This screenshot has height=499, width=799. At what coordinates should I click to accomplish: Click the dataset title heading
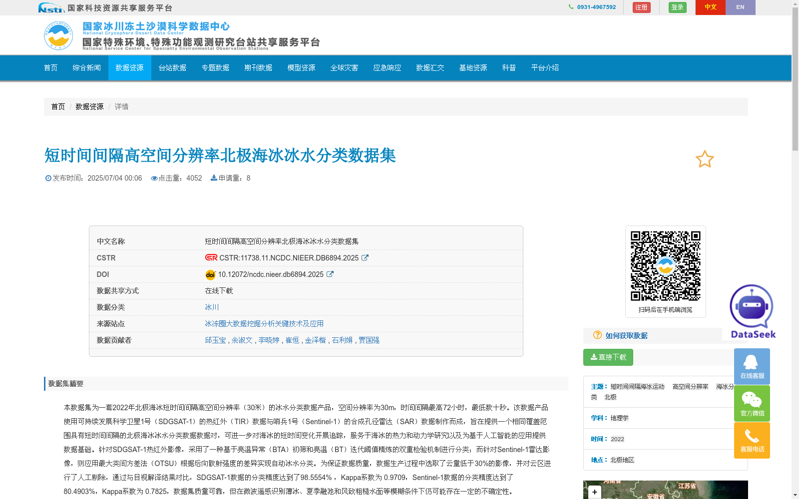click(220, 156)
